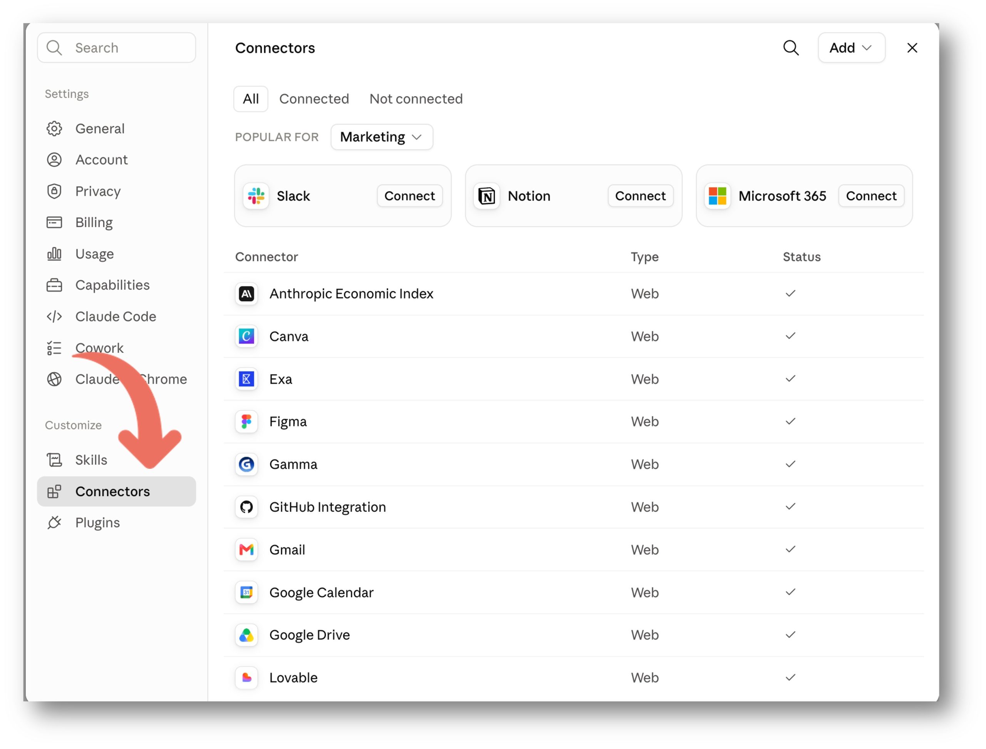Focus the settings Search field
The image size is (986, 749).
(x=116, y=48)
